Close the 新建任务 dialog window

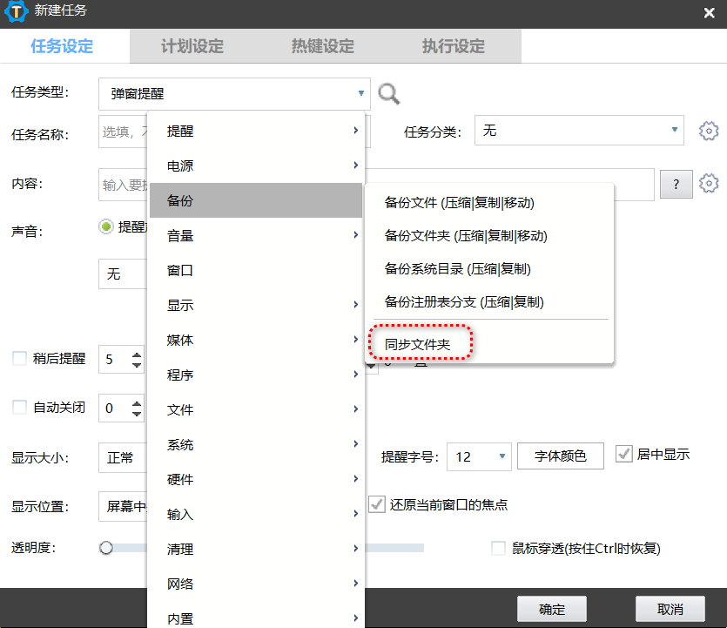[x=709, y=12]
